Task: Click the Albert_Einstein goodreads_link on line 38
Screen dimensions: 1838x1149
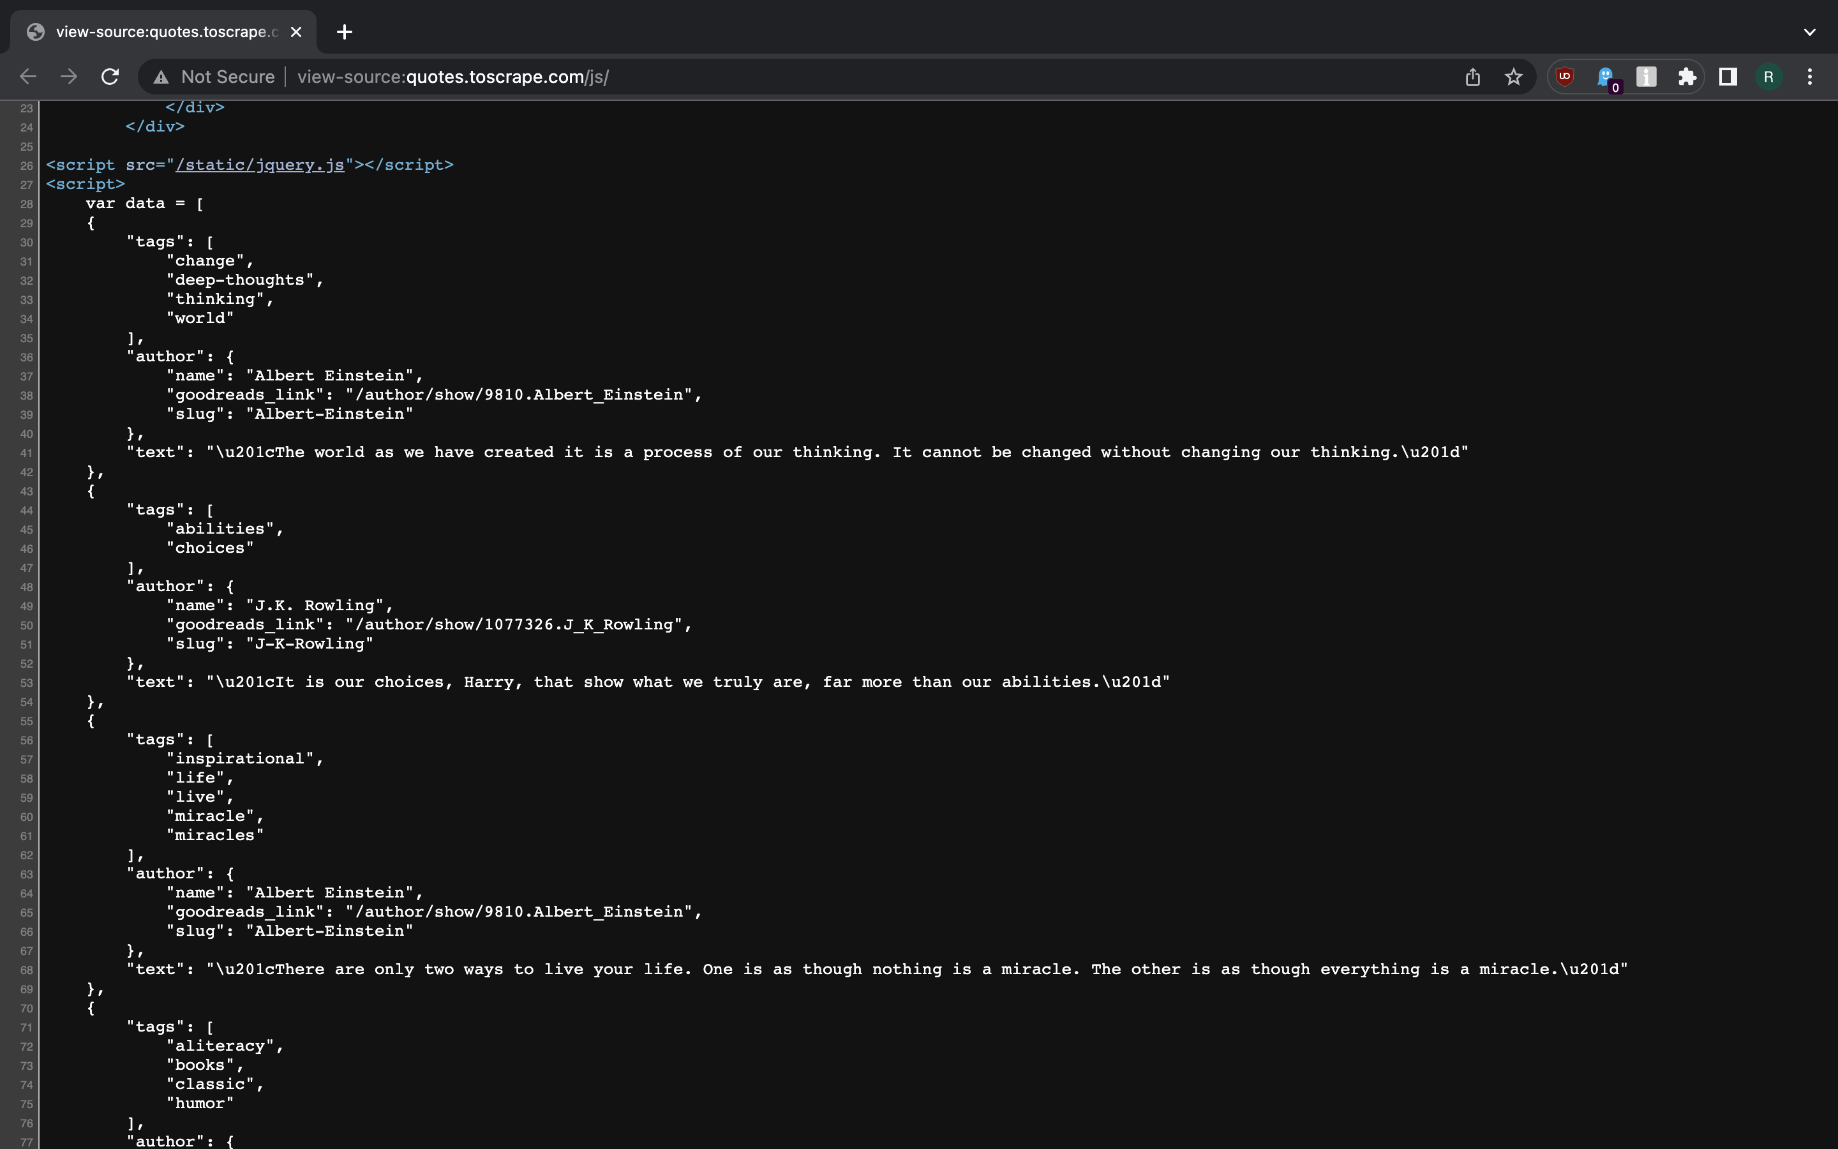Action: (519, 395)
